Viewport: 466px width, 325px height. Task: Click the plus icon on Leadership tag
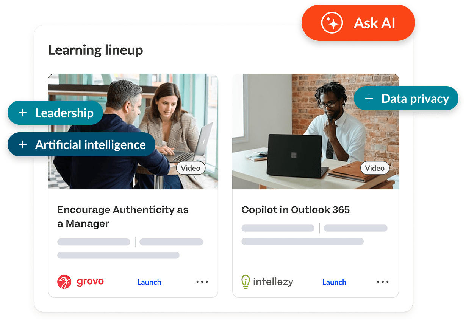coord(23,113)
